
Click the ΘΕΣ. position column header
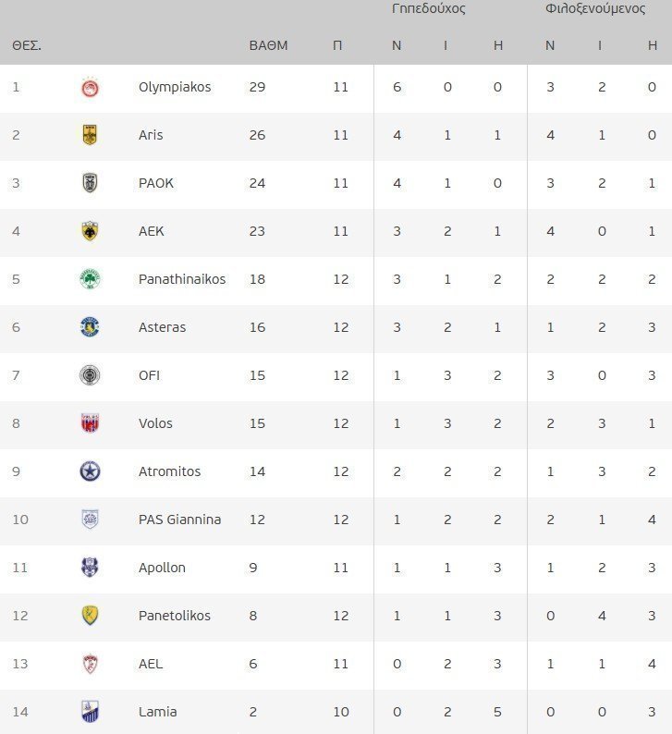27,45
